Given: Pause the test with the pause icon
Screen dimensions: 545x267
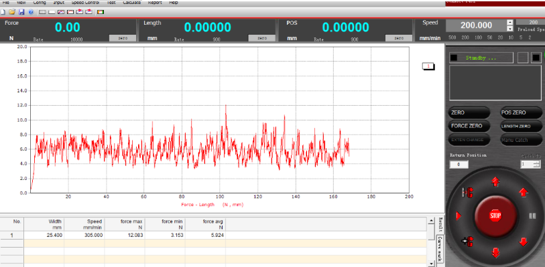Looking at the screenshot, I should click(x=532, y=216).
